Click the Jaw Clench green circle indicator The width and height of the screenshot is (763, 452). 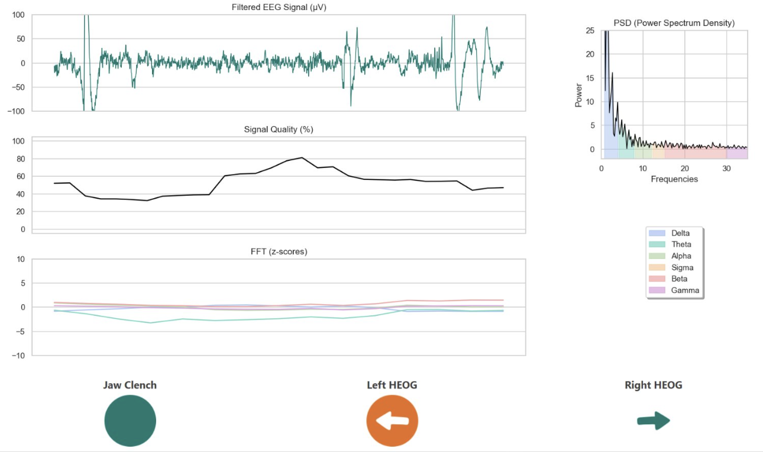click(x=130, y=421)
